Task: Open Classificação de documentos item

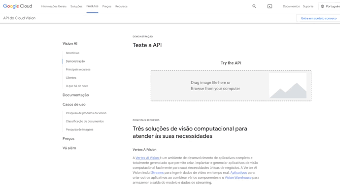Action: (x=85, y=121)
